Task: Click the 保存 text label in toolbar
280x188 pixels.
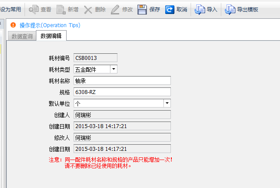Action: [155, 10]
